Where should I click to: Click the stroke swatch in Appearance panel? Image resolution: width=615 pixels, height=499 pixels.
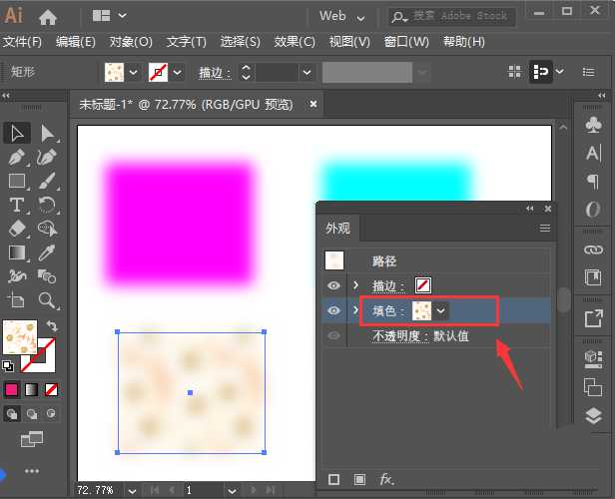(423, 286)
